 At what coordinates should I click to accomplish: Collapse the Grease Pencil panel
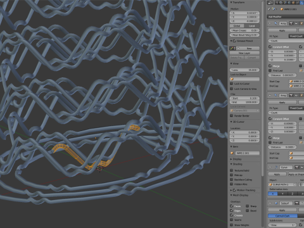(231, 41)
